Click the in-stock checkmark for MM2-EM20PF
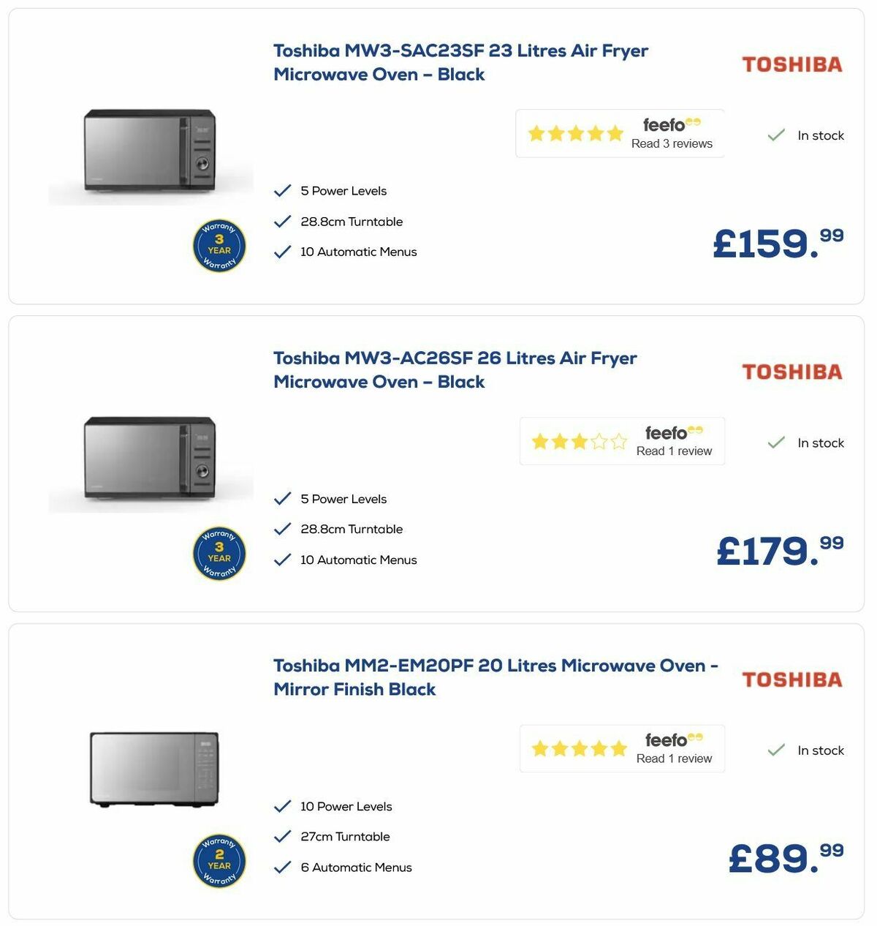 pos(776,750)
